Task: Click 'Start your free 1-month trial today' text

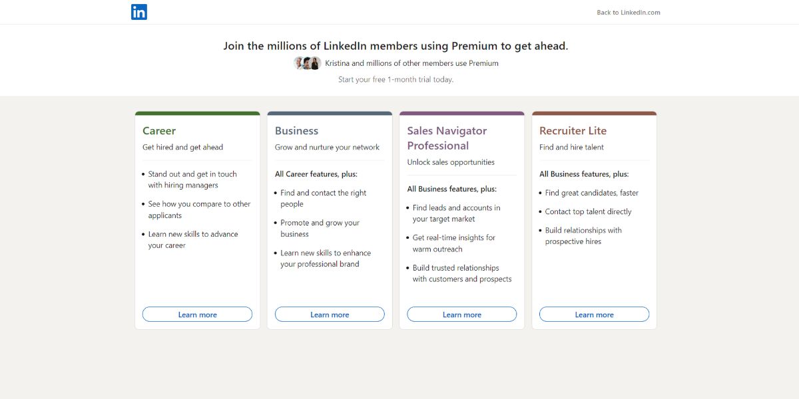Action: point(396,80)
